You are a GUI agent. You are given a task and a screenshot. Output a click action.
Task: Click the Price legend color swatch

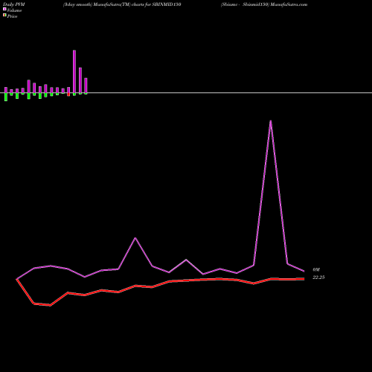4,15
